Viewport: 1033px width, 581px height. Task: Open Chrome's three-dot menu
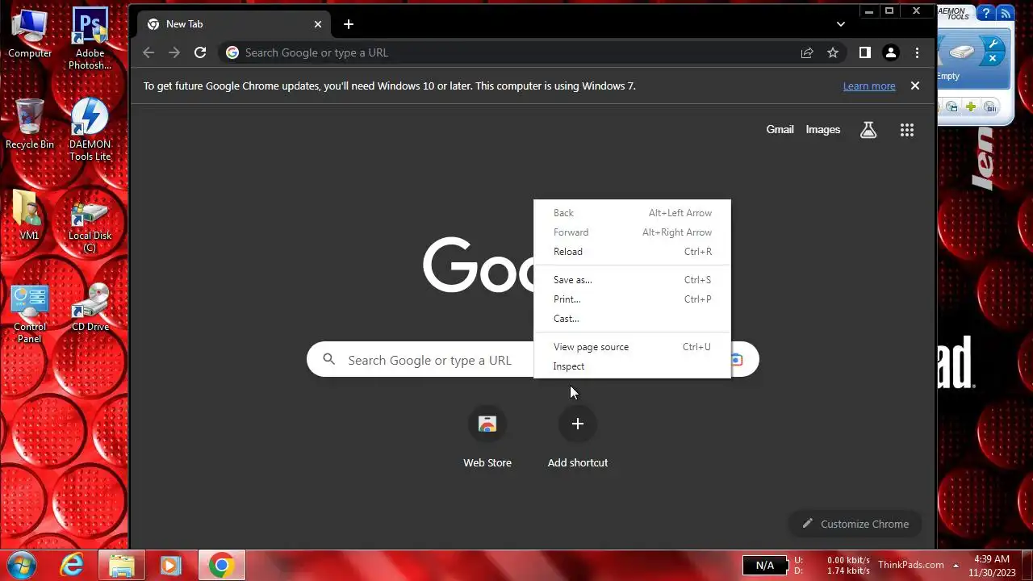917,52
